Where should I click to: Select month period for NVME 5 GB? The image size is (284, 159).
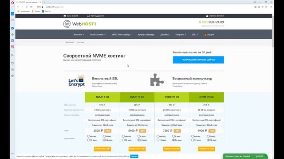point(89,136)
